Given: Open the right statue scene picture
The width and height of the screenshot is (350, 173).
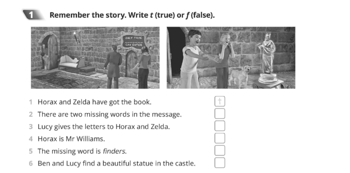Looking at the screenshot, I should [231, 58].
